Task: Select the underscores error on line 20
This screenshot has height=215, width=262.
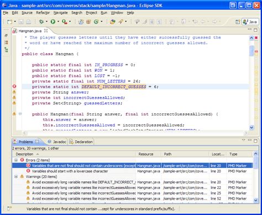Action: pyautogui.click(x=133, y=165)
